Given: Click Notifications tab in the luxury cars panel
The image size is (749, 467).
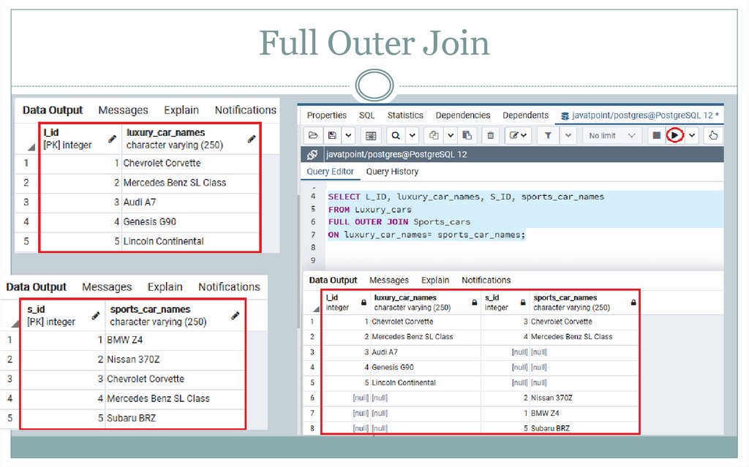Looking at the screenshot, I should [x=246, y=110].
